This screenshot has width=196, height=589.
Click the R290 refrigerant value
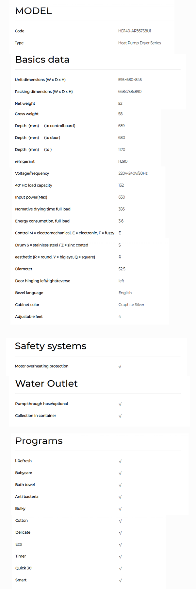[123, 161]
